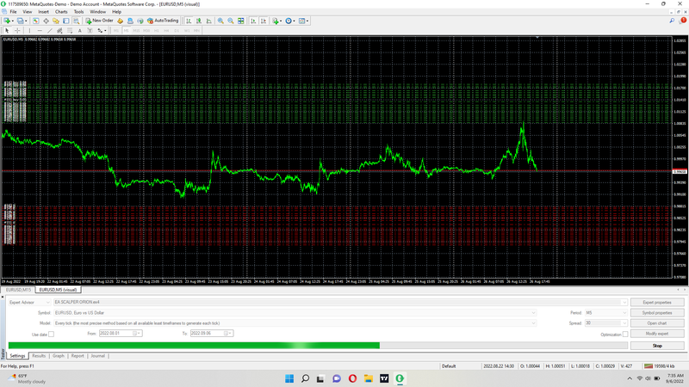
Task: Enable the Use date checkbox
Action: tap(51, 334)
